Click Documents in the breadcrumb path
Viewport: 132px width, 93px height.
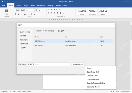50,31
